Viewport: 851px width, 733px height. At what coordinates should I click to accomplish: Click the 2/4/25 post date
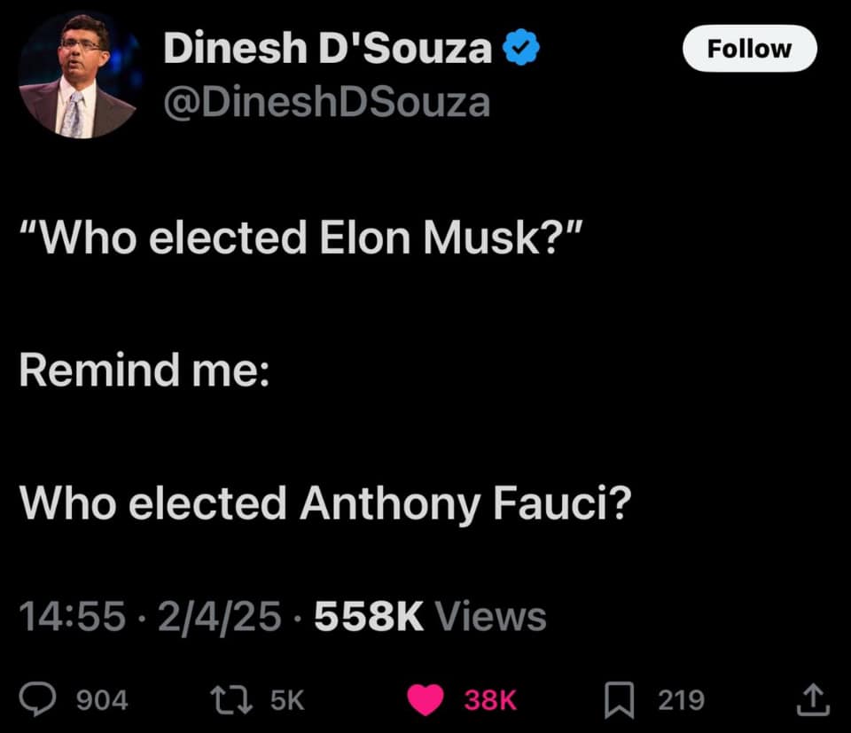[220, 616]
